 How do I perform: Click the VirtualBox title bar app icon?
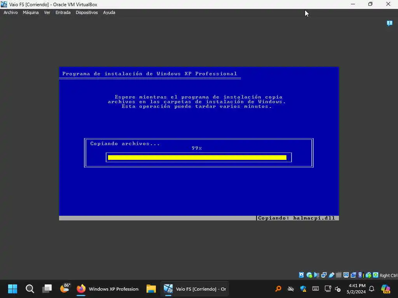tap(4, 4)
